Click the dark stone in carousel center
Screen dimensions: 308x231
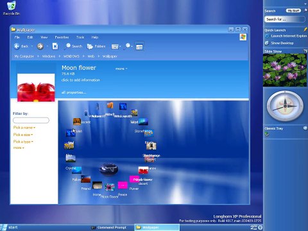pos(108,169)
